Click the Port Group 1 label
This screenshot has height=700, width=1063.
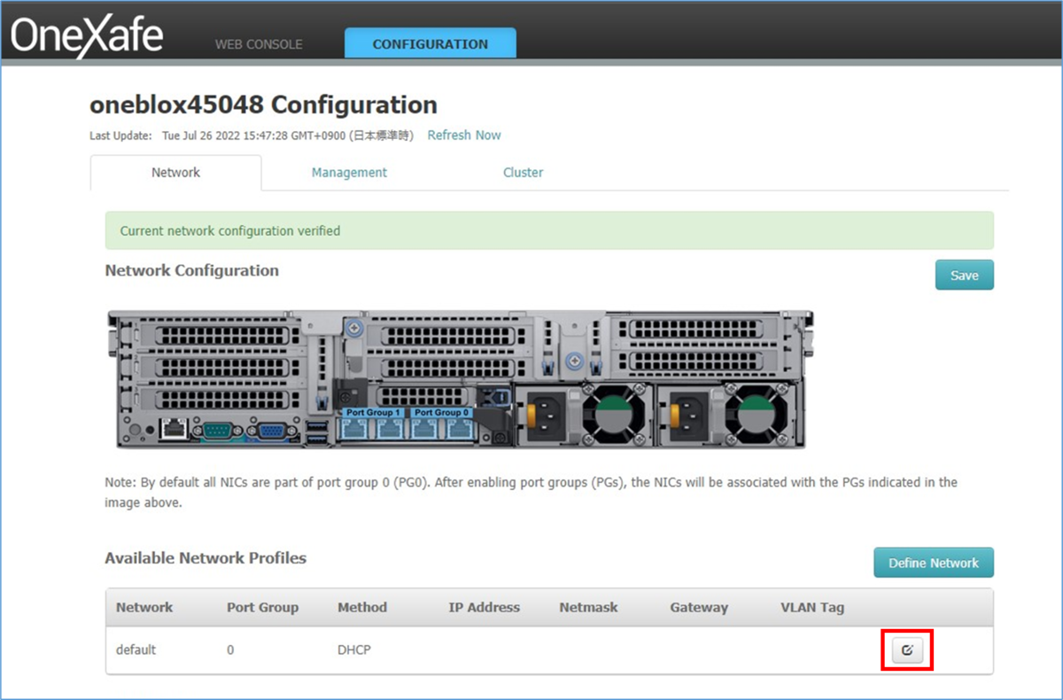373,413
